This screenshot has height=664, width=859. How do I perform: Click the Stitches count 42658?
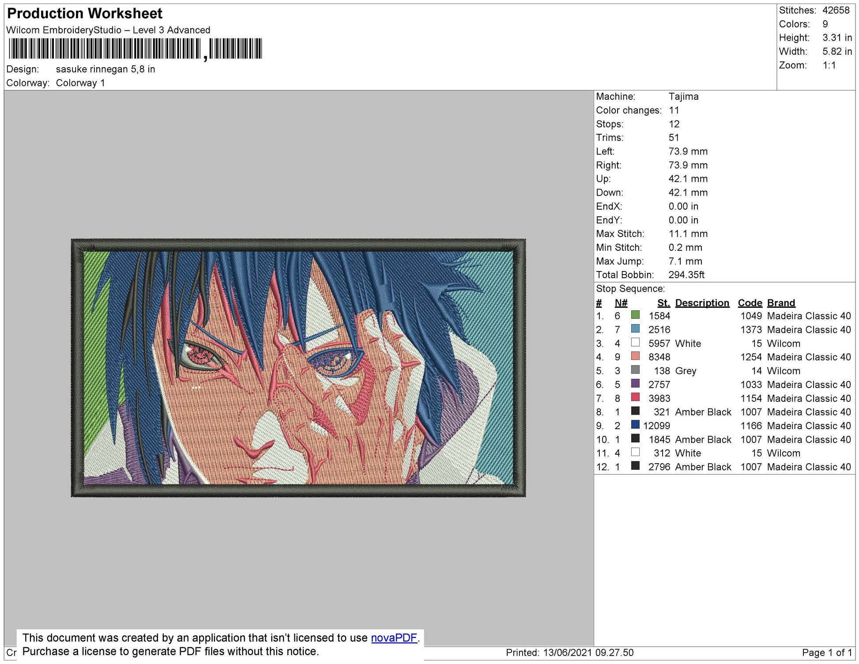tap(836, 10)
